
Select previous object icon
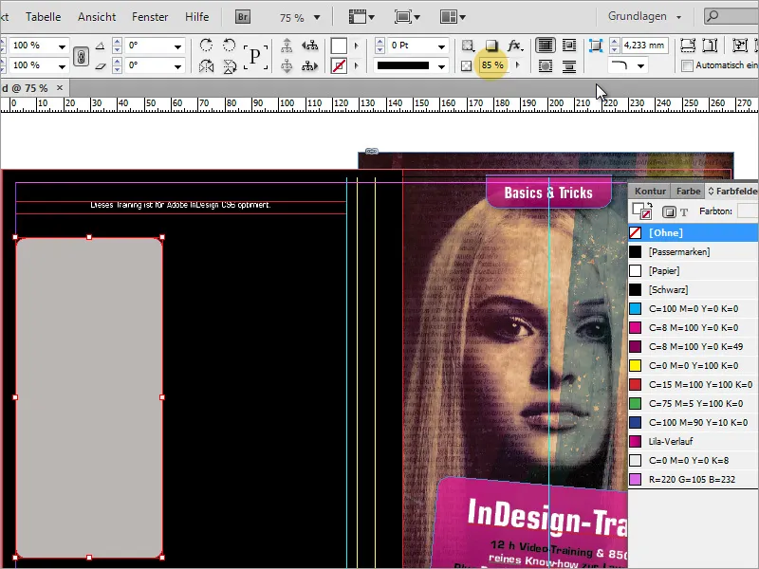[310, 46]
